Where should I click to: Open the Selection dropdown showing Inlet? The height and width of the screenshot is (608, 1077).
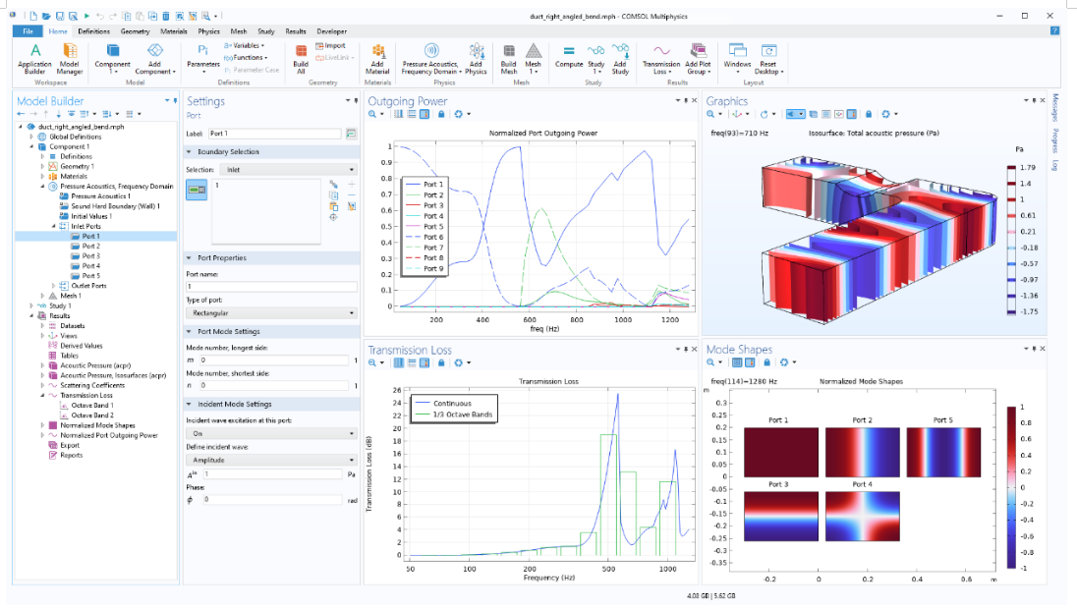pyautogui.click(x=291, y=170)
